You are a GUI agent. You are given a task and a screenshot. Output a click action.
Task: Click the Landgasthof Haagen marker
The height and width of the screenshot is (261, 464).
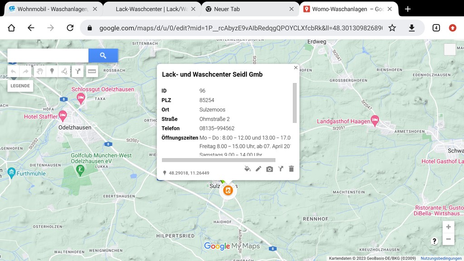point(375,120)
